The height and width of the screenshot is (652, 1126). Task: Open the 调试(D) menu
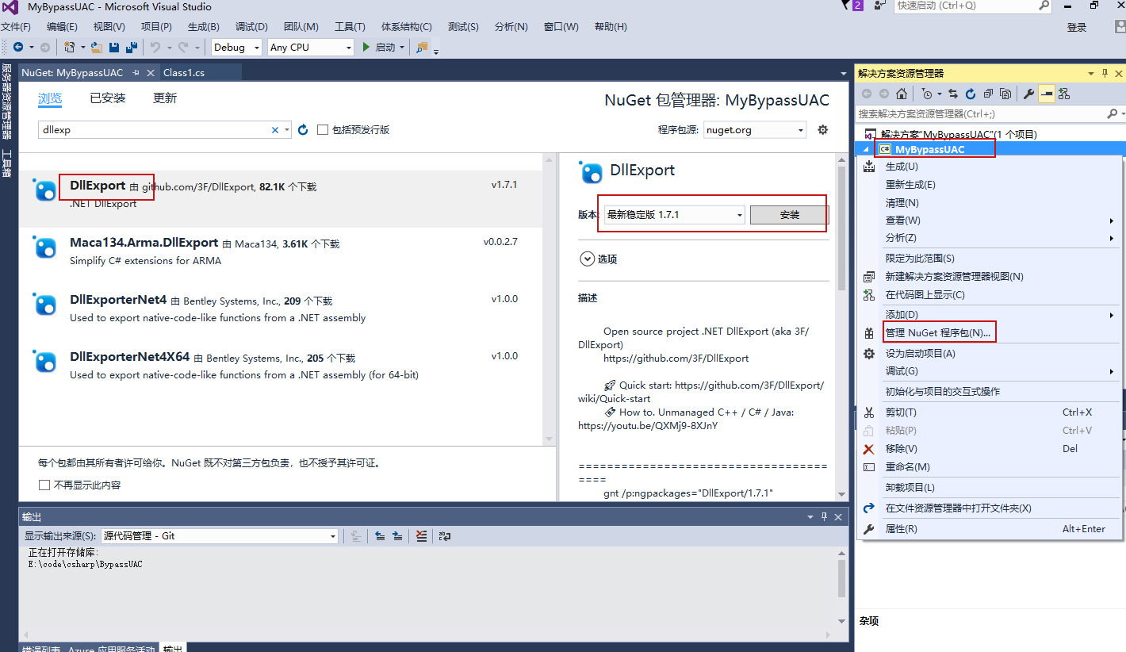point(251,26)
